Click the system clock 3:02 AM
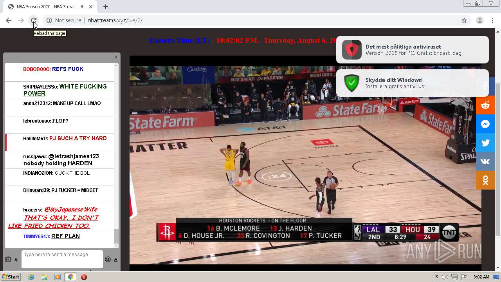Screen dimensions: 501x282 pyautogui.click(x=481, y=277)
